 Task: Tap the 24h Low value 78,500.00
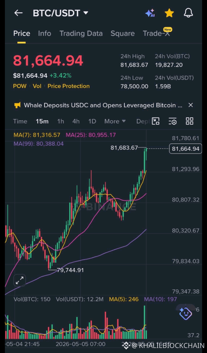134,86
